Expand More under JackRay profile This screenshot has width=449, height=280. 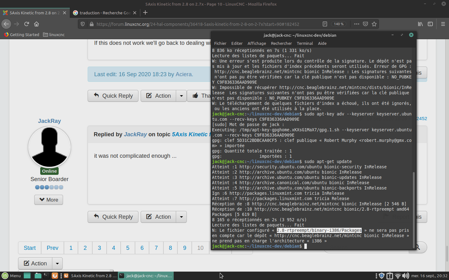[x=49, y=200]
